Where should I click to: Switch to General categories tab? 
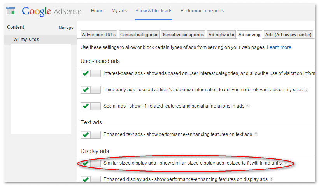point(139,35)
